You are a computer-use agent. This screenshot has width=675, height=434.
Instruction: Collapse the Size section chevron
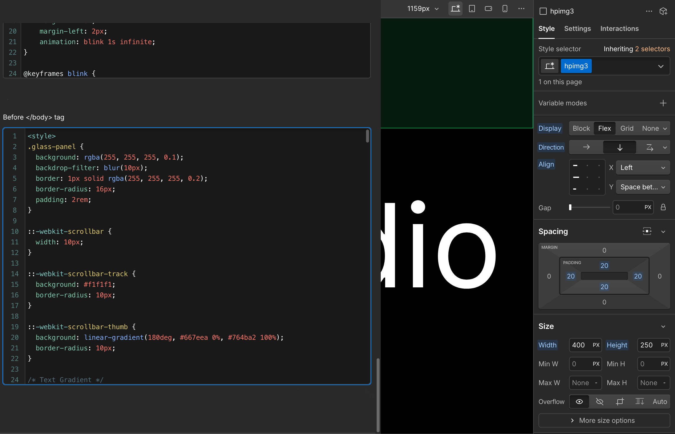tap(663, 327)
